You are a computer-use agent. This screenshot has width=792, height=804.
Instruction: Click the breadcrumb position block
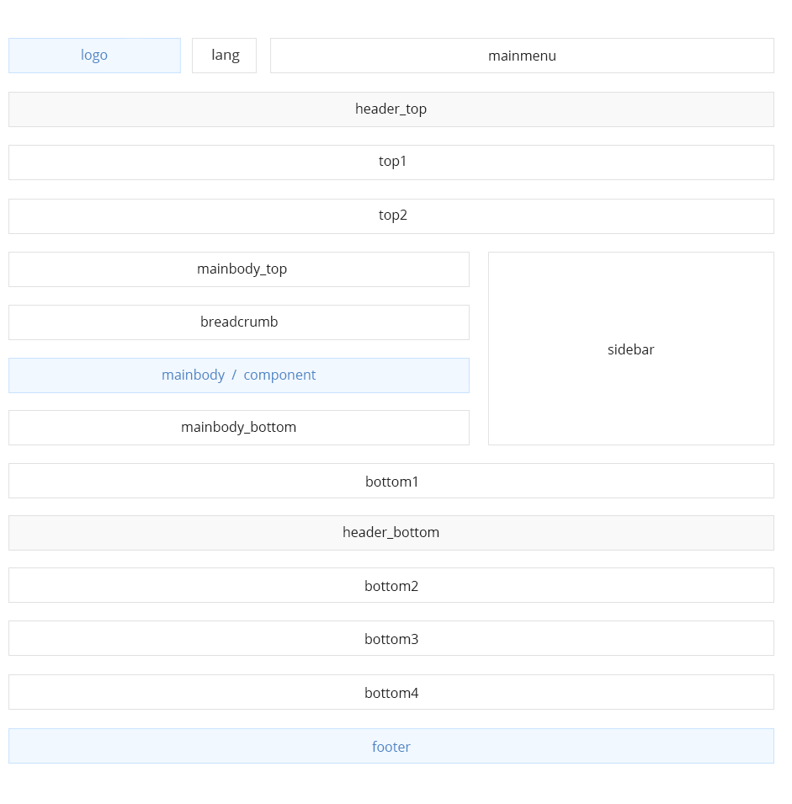[239, 322]
